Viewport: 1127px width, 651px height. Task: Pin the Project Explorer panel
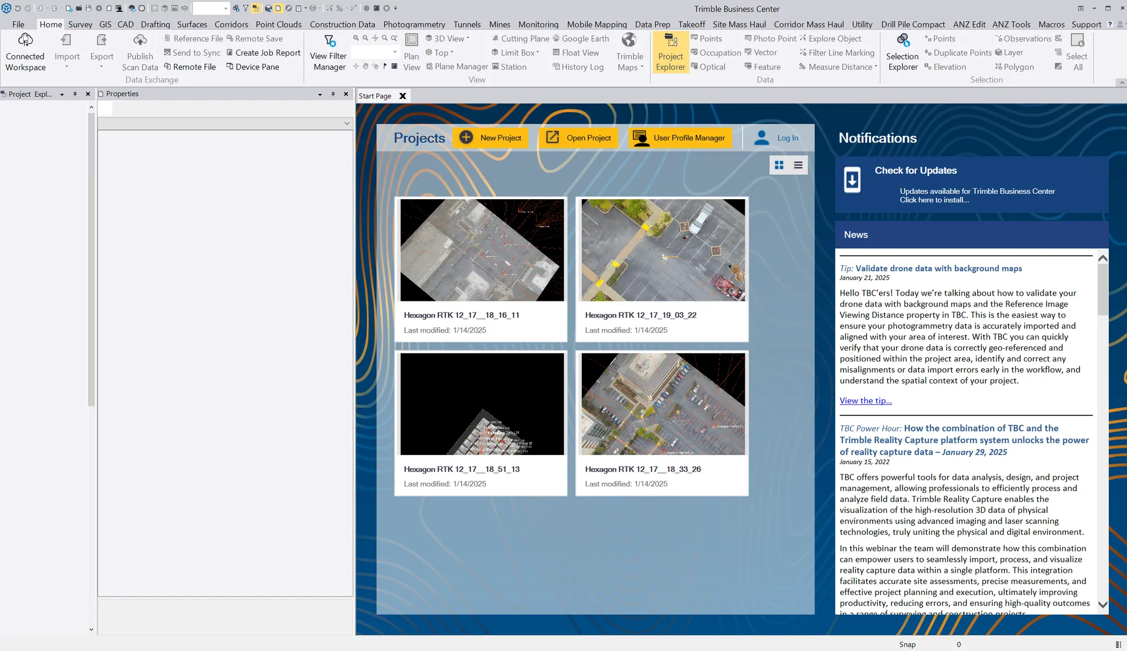[75, 94]
